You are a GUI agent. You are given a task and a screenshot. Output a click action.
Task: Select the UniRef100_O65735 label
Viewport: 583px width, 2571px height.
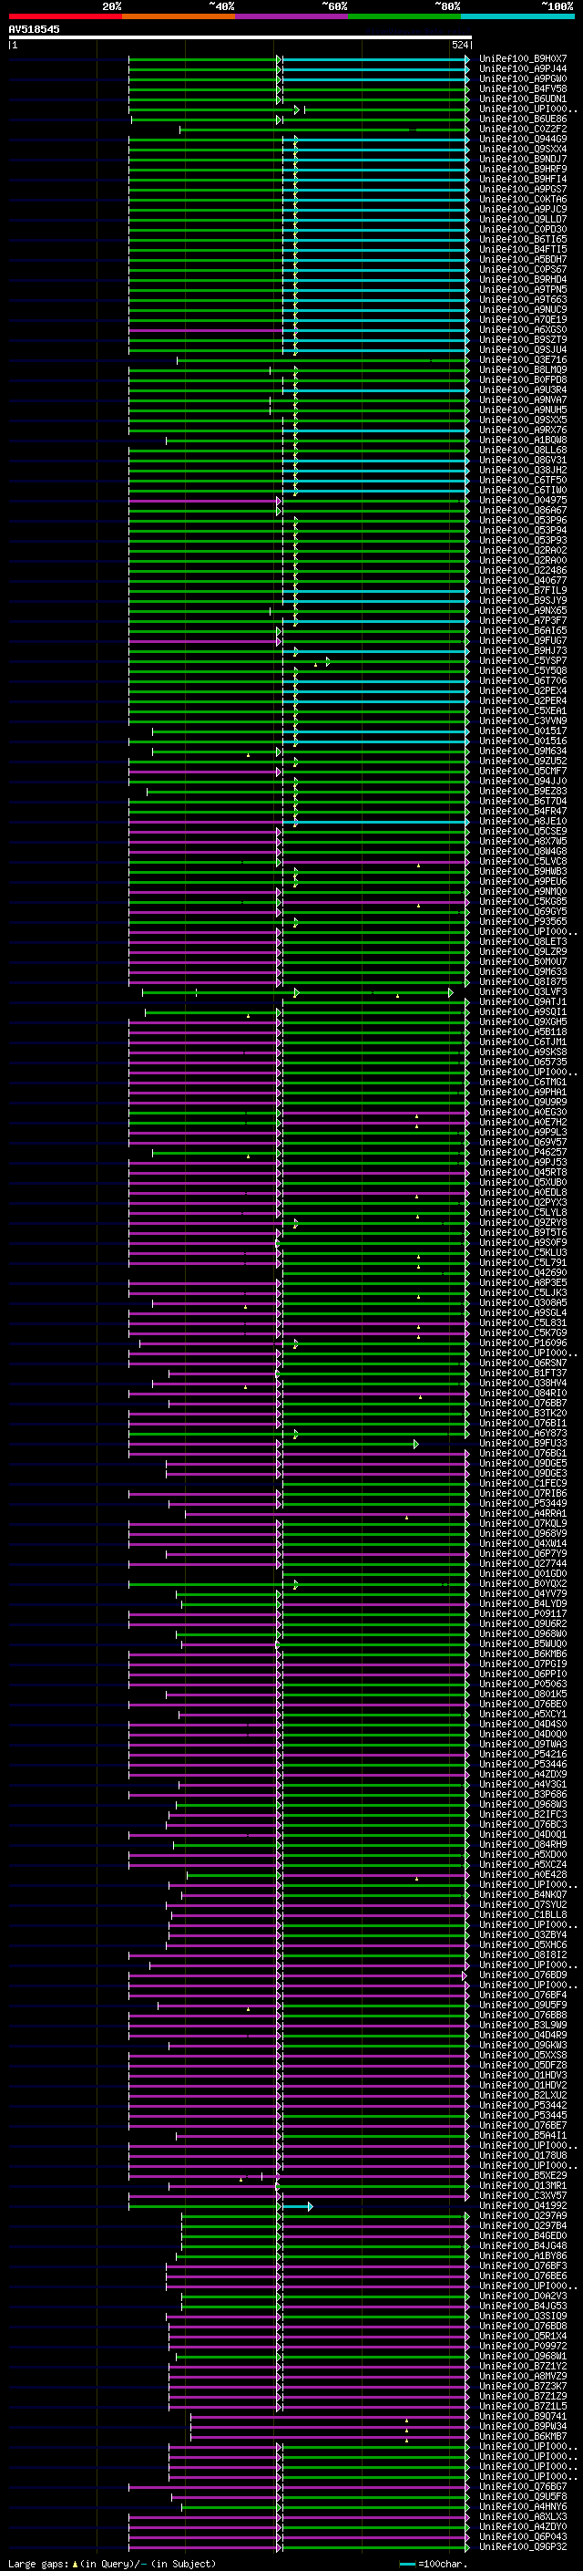tap(523, 1062)
